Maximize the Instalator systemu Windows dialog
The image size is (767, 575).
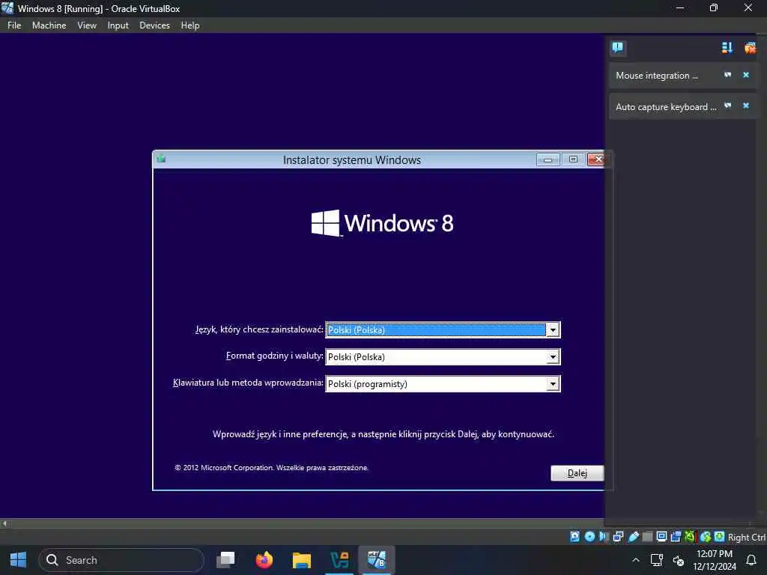(573, 159)
